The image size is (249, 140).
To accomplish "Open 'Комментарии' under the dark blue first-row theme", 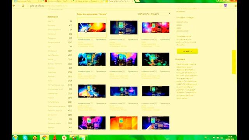I will 117,40.
